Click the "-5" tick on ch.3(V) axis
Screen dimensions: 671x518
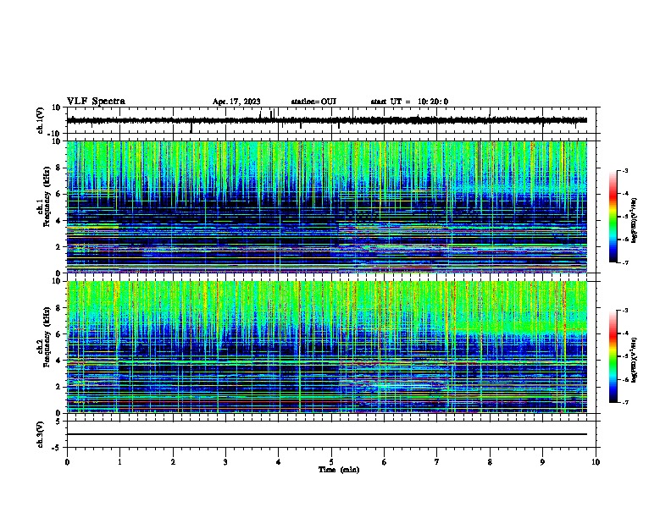point(57,448)
